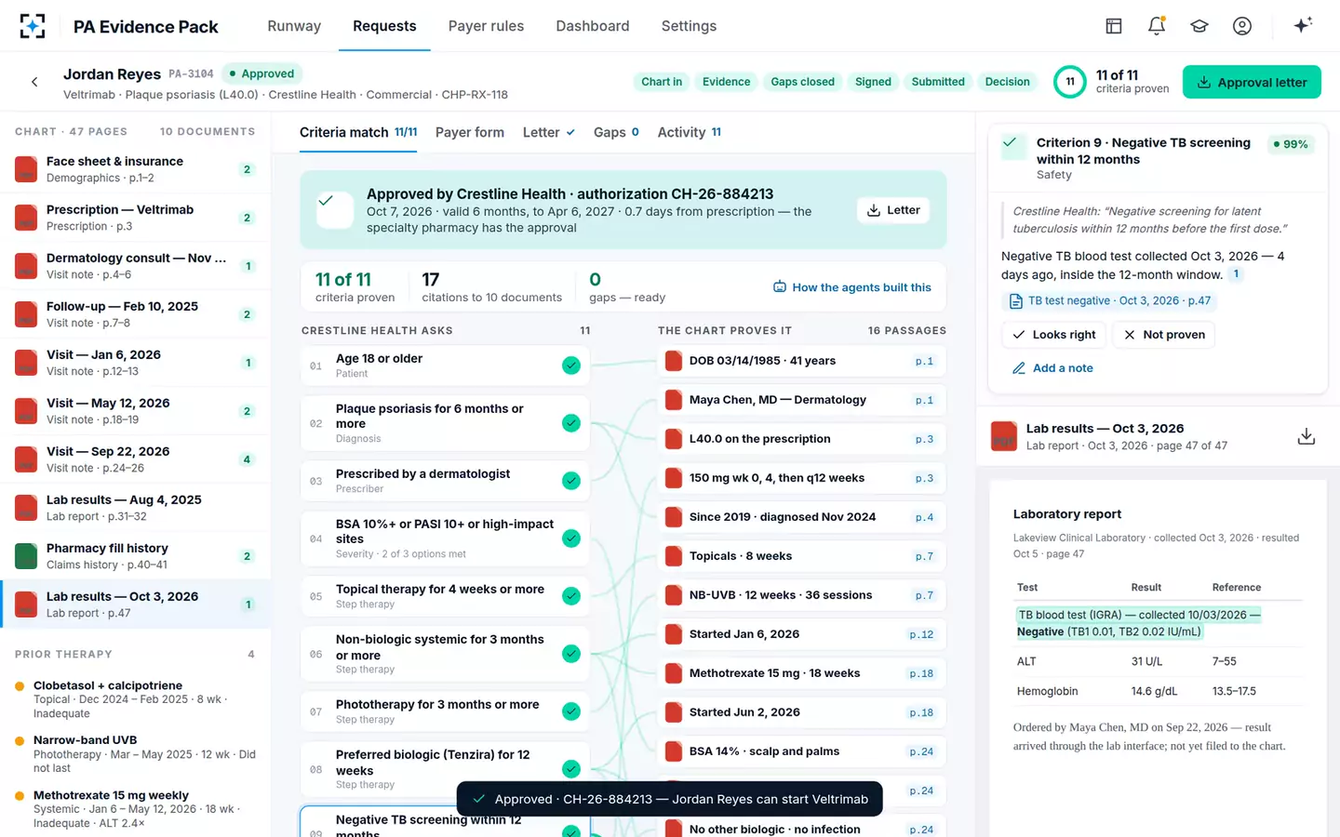Download the Approval letter
Screen dimensions: 1340x837
click(x=1252, y=82)
